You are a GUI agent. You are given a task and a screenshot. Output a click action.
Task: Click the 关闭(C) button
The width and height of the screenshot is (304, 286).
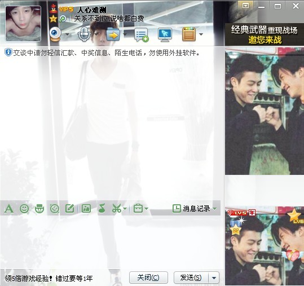point(148,278)
